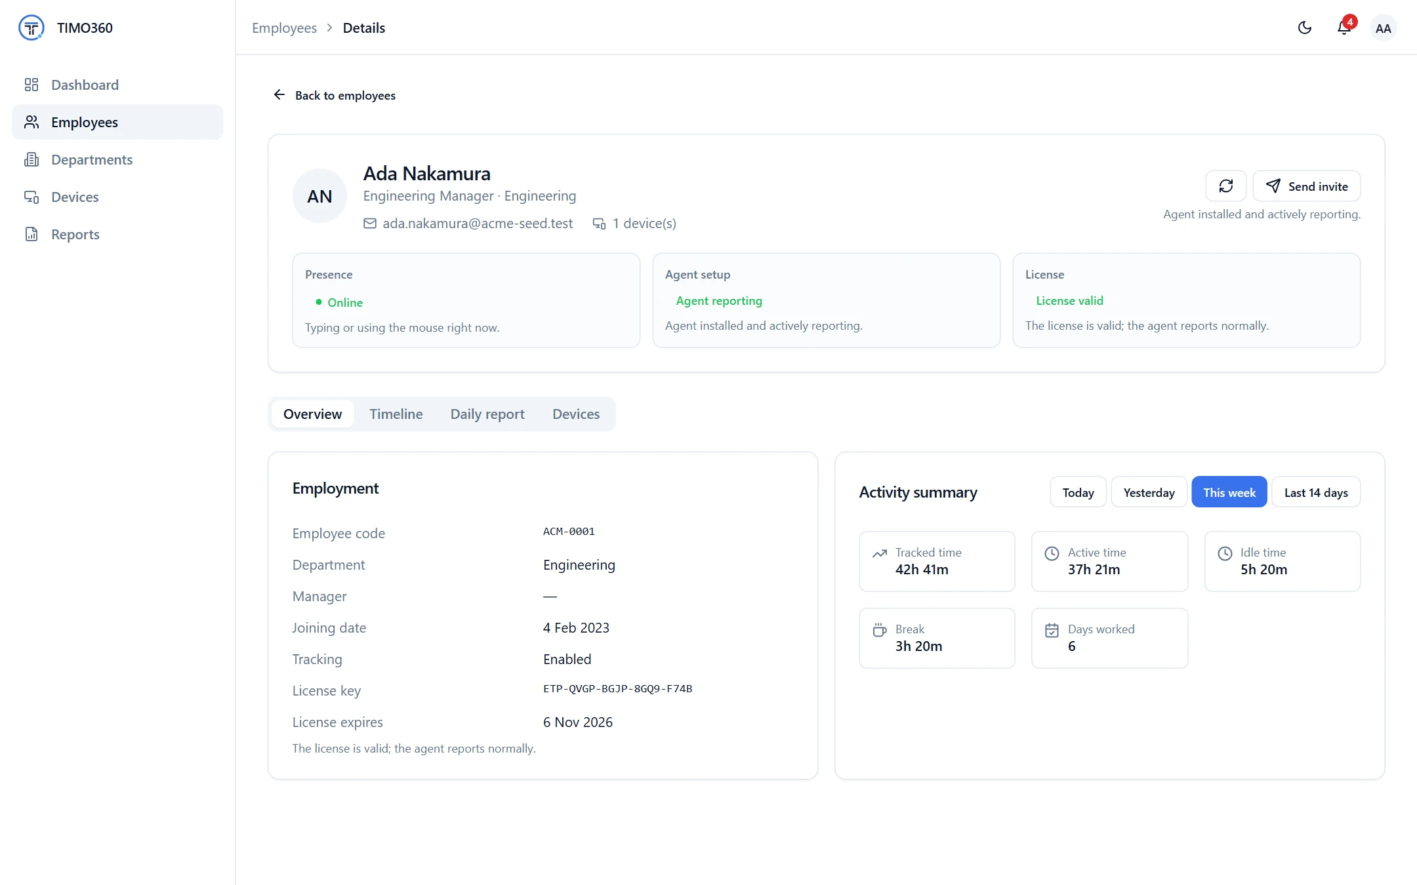Click the Tracked time trend icon
The height and width of the screenshot is (885, 1417).
pyautogui.click(x=880, y=553)
